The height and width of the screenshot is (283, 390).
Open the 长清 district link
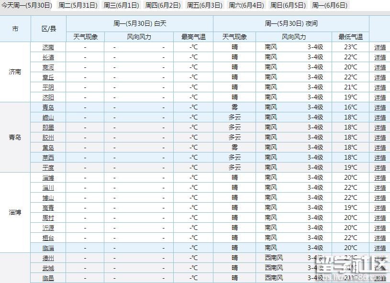[48, 57]
